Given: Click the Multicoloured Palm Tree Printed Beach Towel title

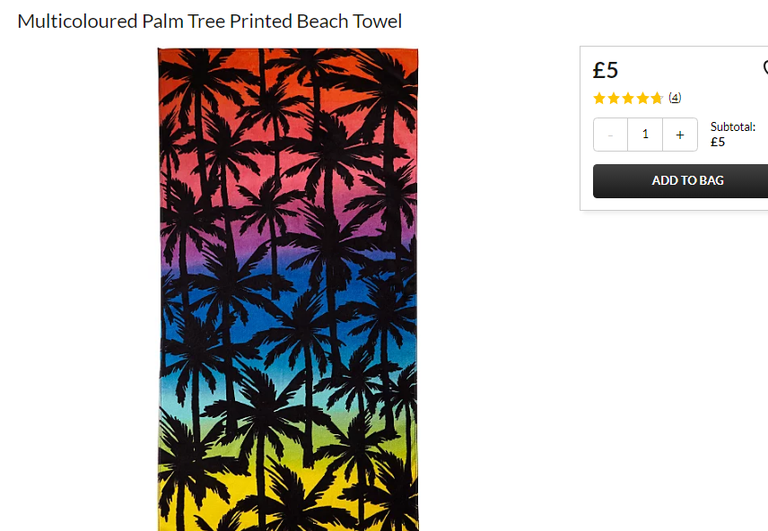Looking at the screenshot, I should point(210,22).
